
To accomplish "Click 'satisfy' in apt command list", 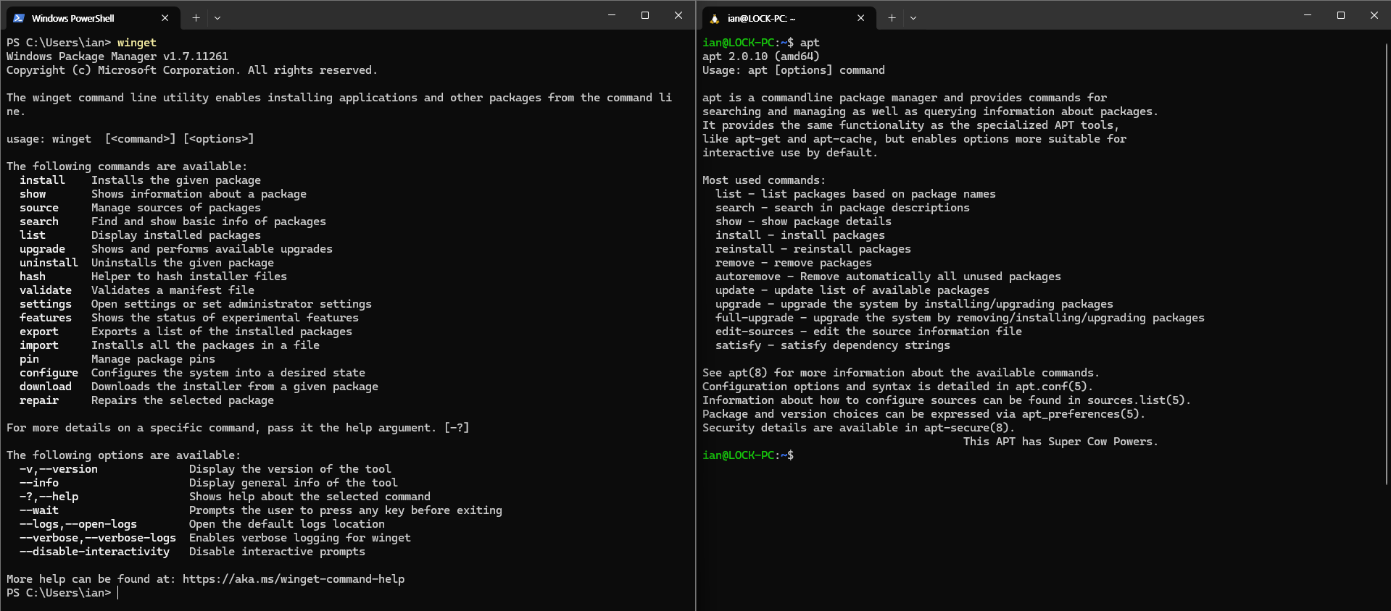I will [738, 345].
